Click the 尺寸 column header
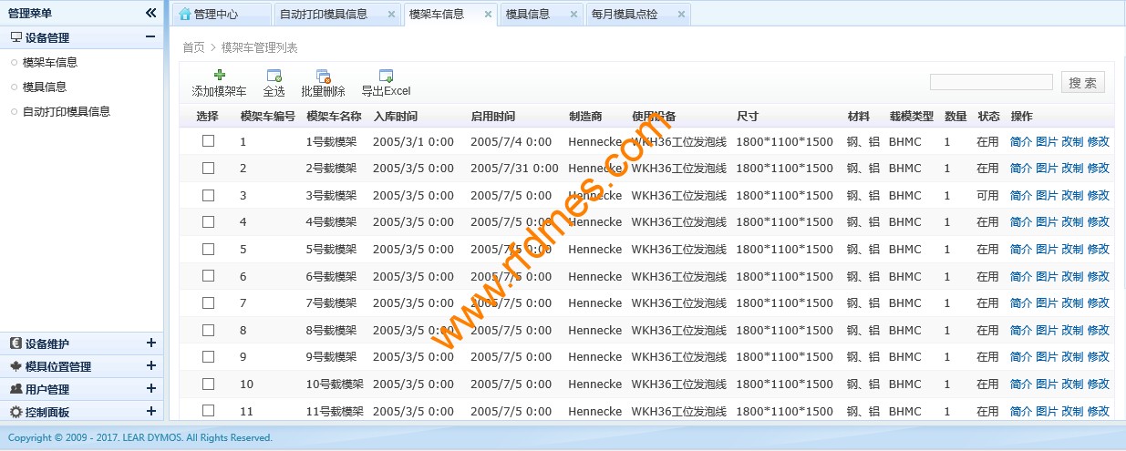Viewport: 1126px width, 451px height. (x=748, y=117)
